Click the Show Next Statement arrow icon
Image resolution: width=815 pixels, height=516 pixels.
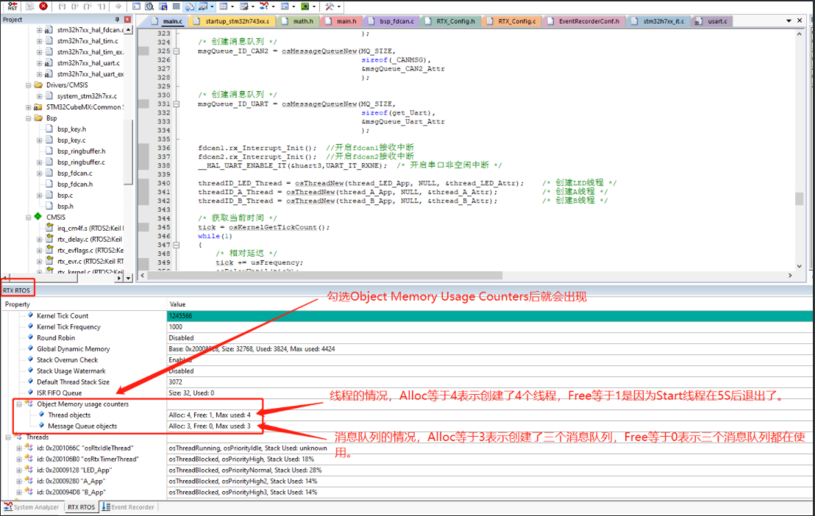(x=118, y=7)
